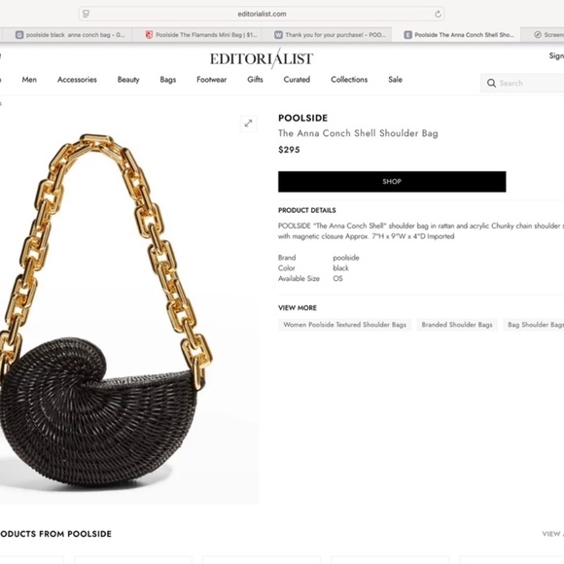Screen dimensions: 564x564
Task: Open the Bags menu
Action: (168, 80)
